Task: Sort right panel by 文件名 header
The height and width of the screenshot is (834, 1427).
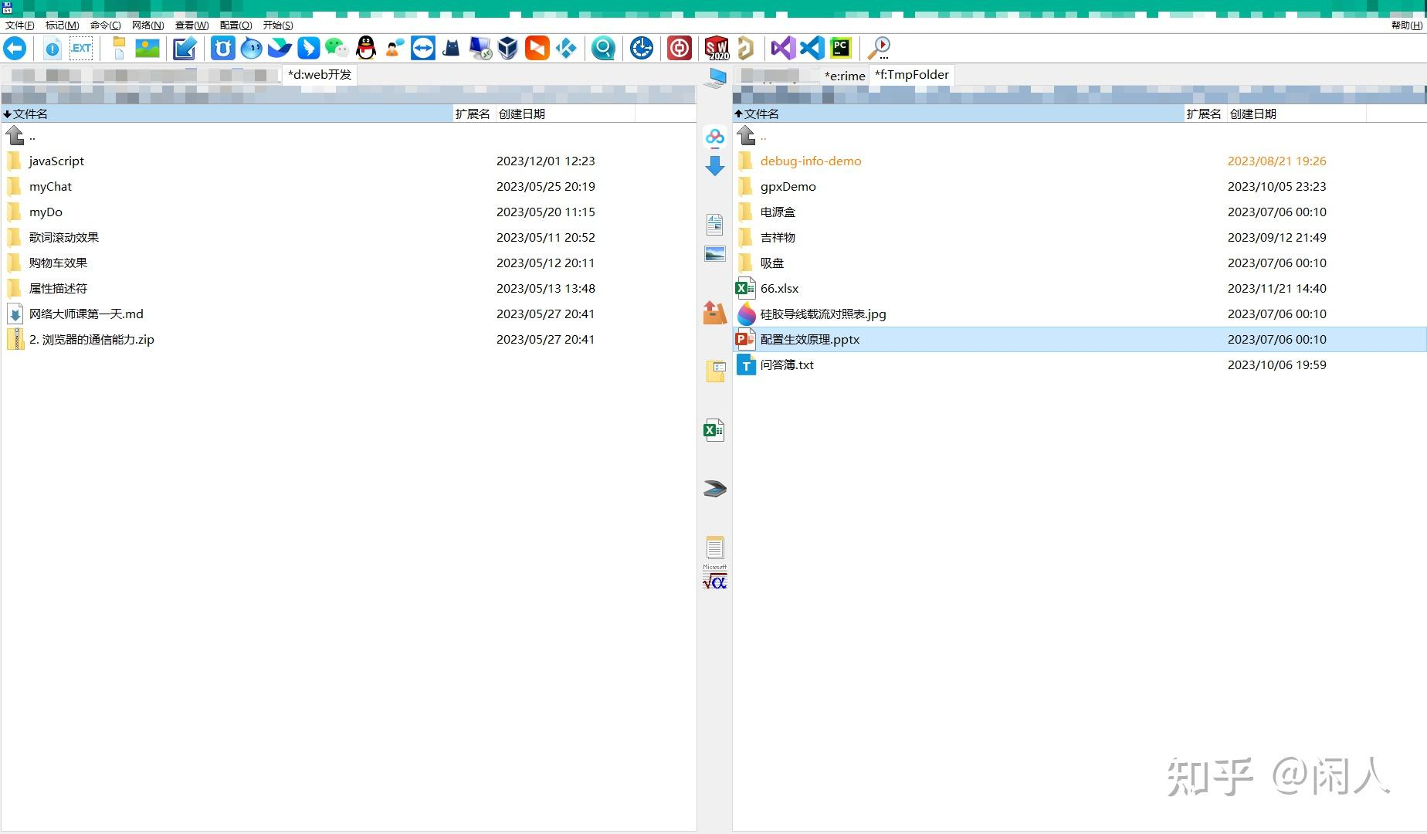Action: click(958, 114)
